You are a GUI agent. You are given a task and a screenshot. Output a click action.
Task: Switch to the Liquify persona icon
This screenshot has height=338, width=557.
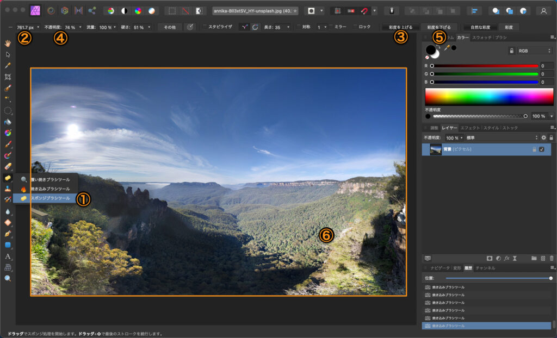51,10
